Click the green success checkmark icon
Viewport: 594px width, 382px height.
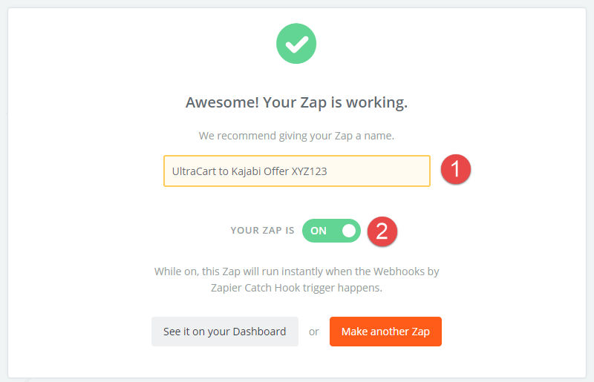pos(296,44)
